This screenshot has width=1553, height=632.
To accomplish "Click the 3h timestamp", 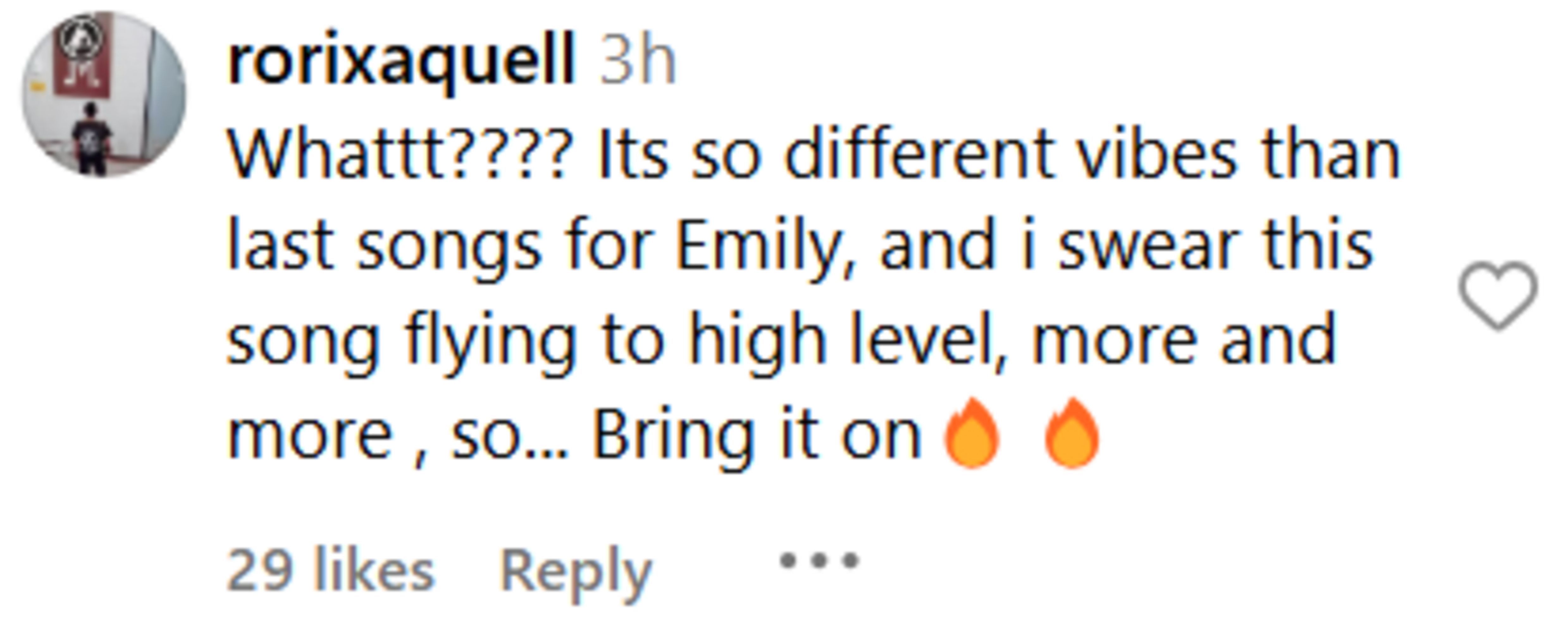I will 637,61.
